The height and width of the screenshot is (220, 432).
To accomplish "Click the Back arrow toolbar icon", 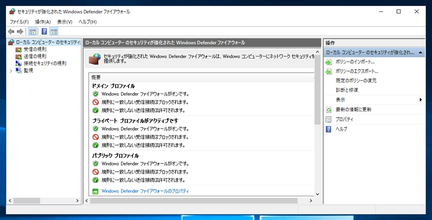I will [11, 32].
